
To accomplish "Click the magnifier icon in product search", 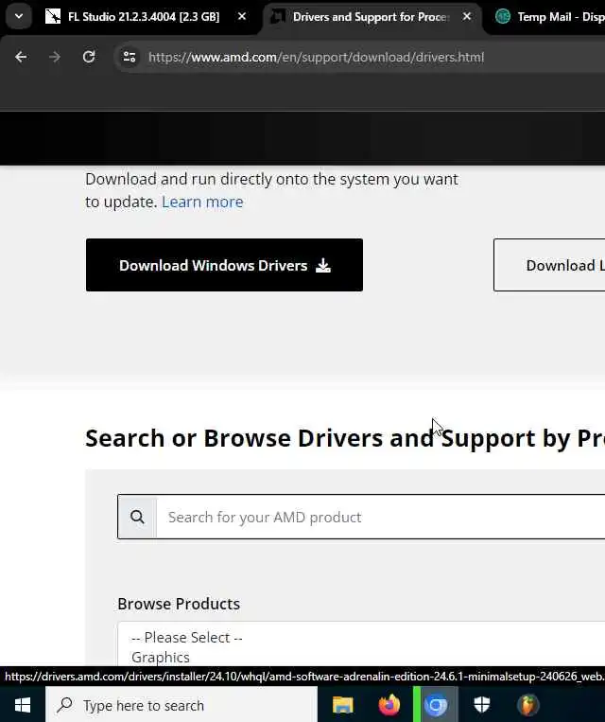I will coord(137,517).
